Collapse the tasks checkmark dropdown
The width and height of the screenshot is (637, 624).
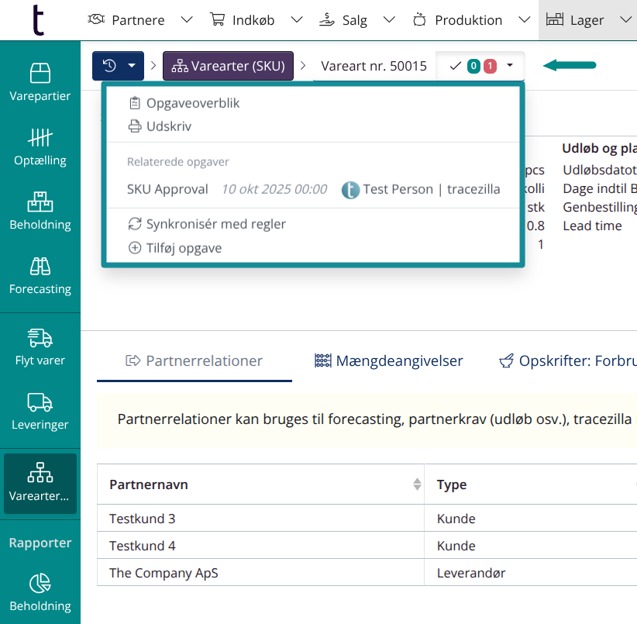[x=480, y=66]
